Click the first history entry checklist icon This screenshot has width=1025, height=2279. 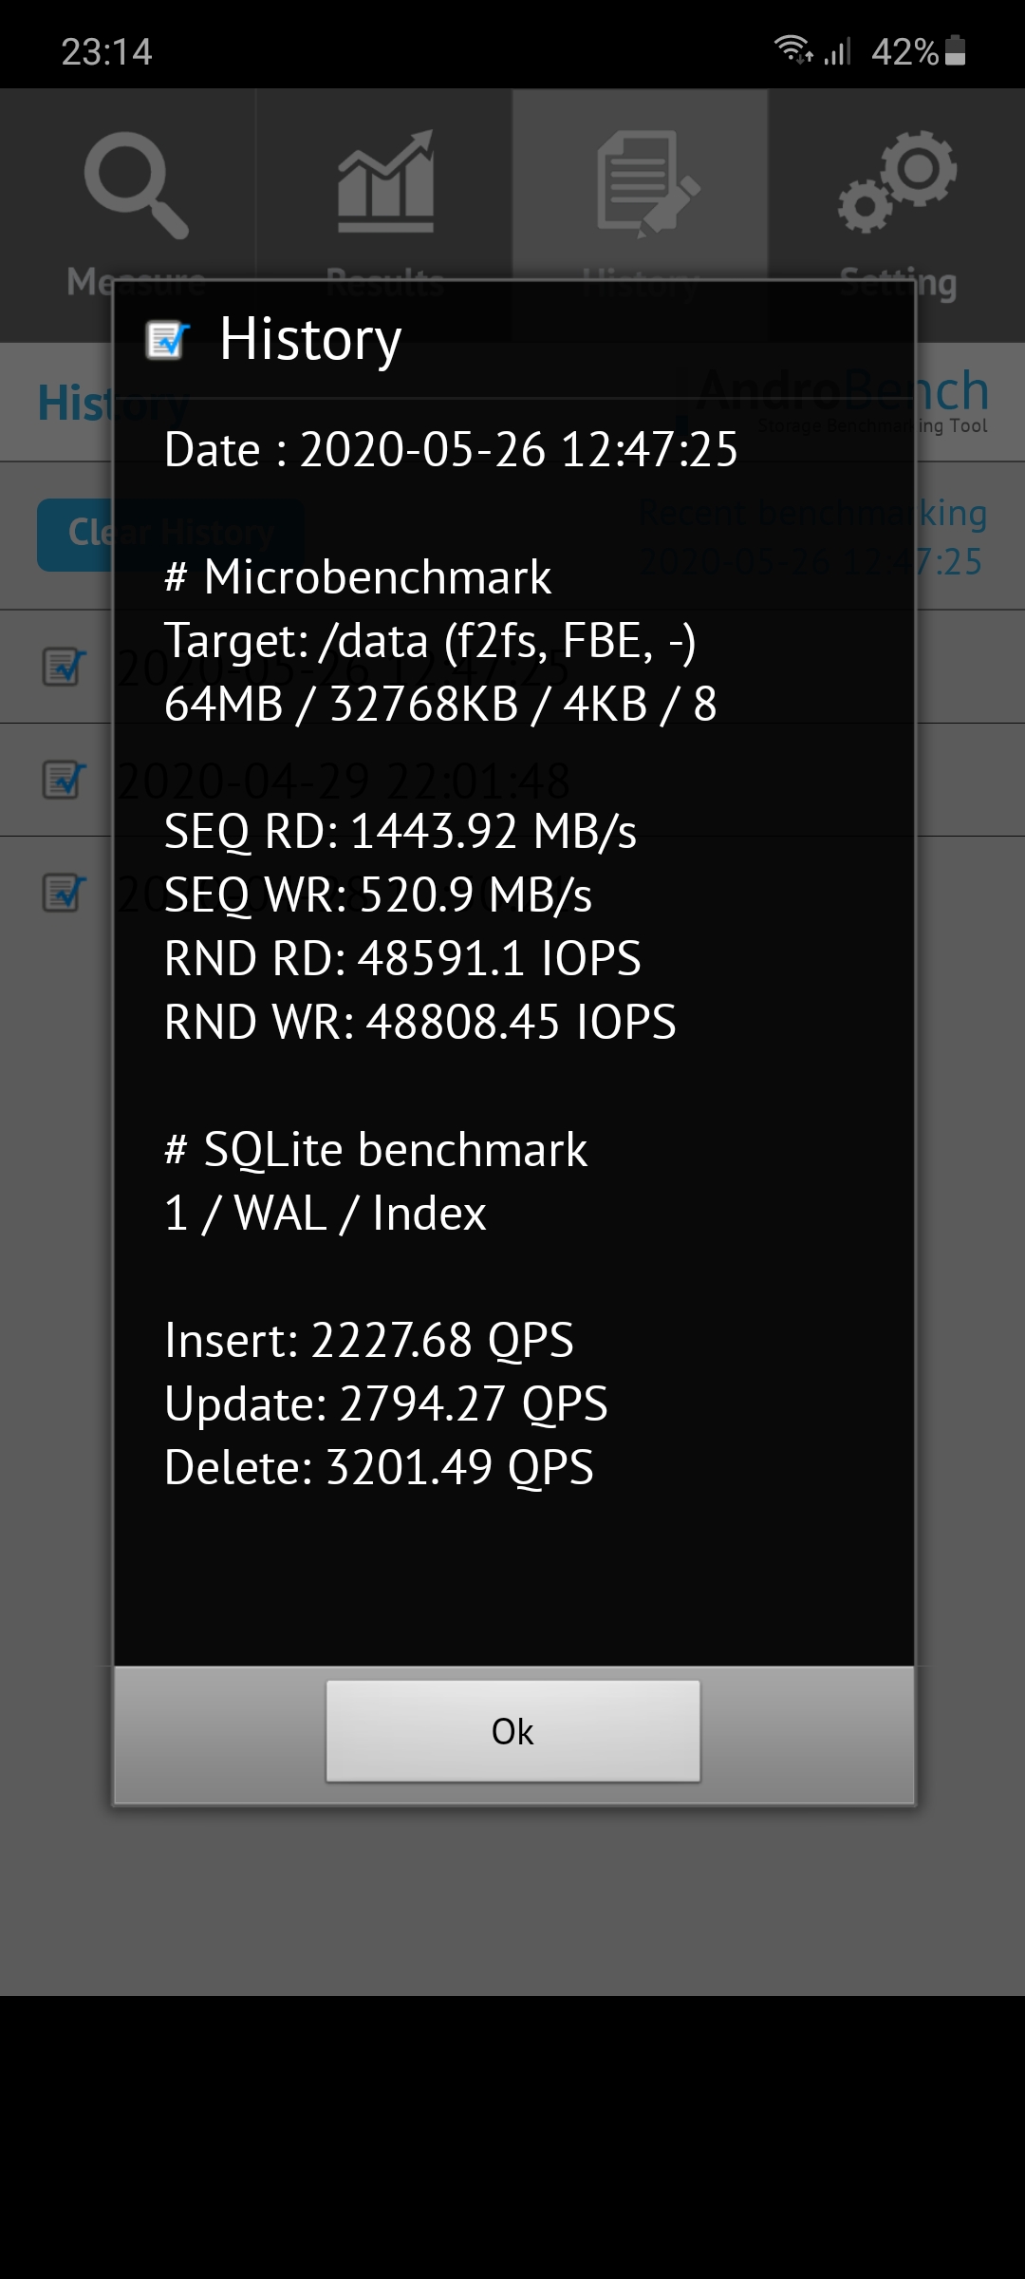coord(64,667)
